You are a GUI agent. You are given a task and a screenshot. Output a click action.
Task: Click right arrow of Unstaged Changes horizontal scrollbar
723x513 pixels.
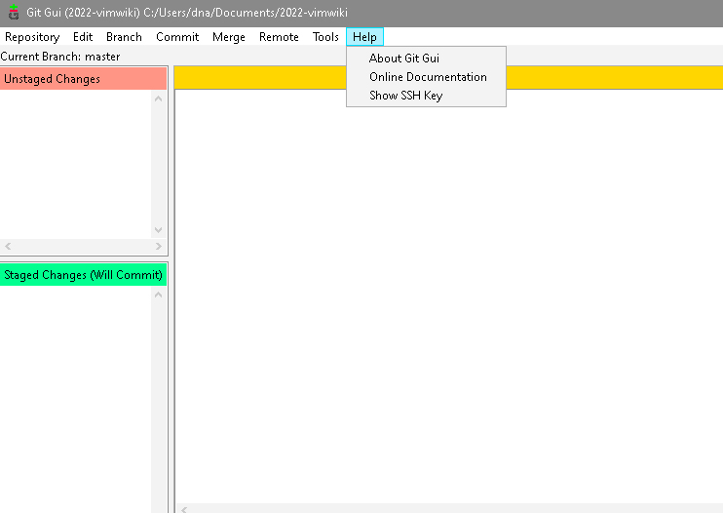click(160, 247)
